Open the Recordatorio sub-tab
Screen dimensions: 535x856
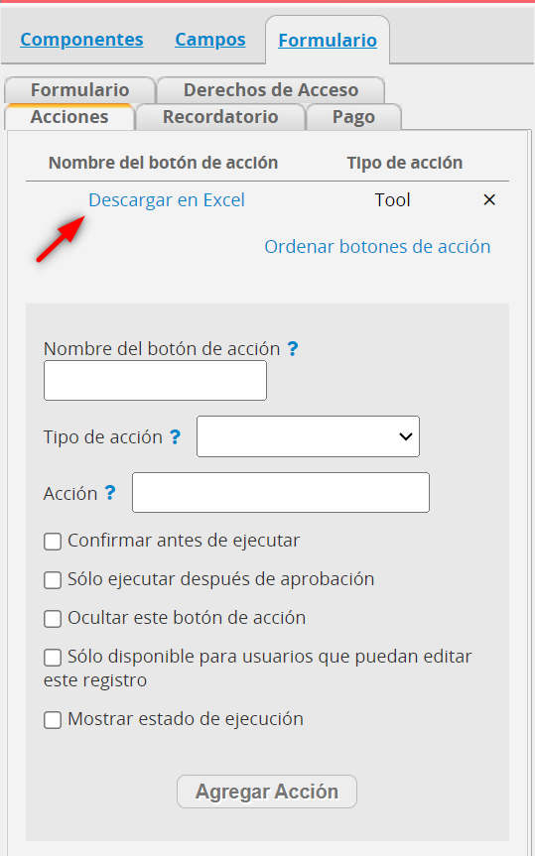pyautogui.click(x=220, y=117)
